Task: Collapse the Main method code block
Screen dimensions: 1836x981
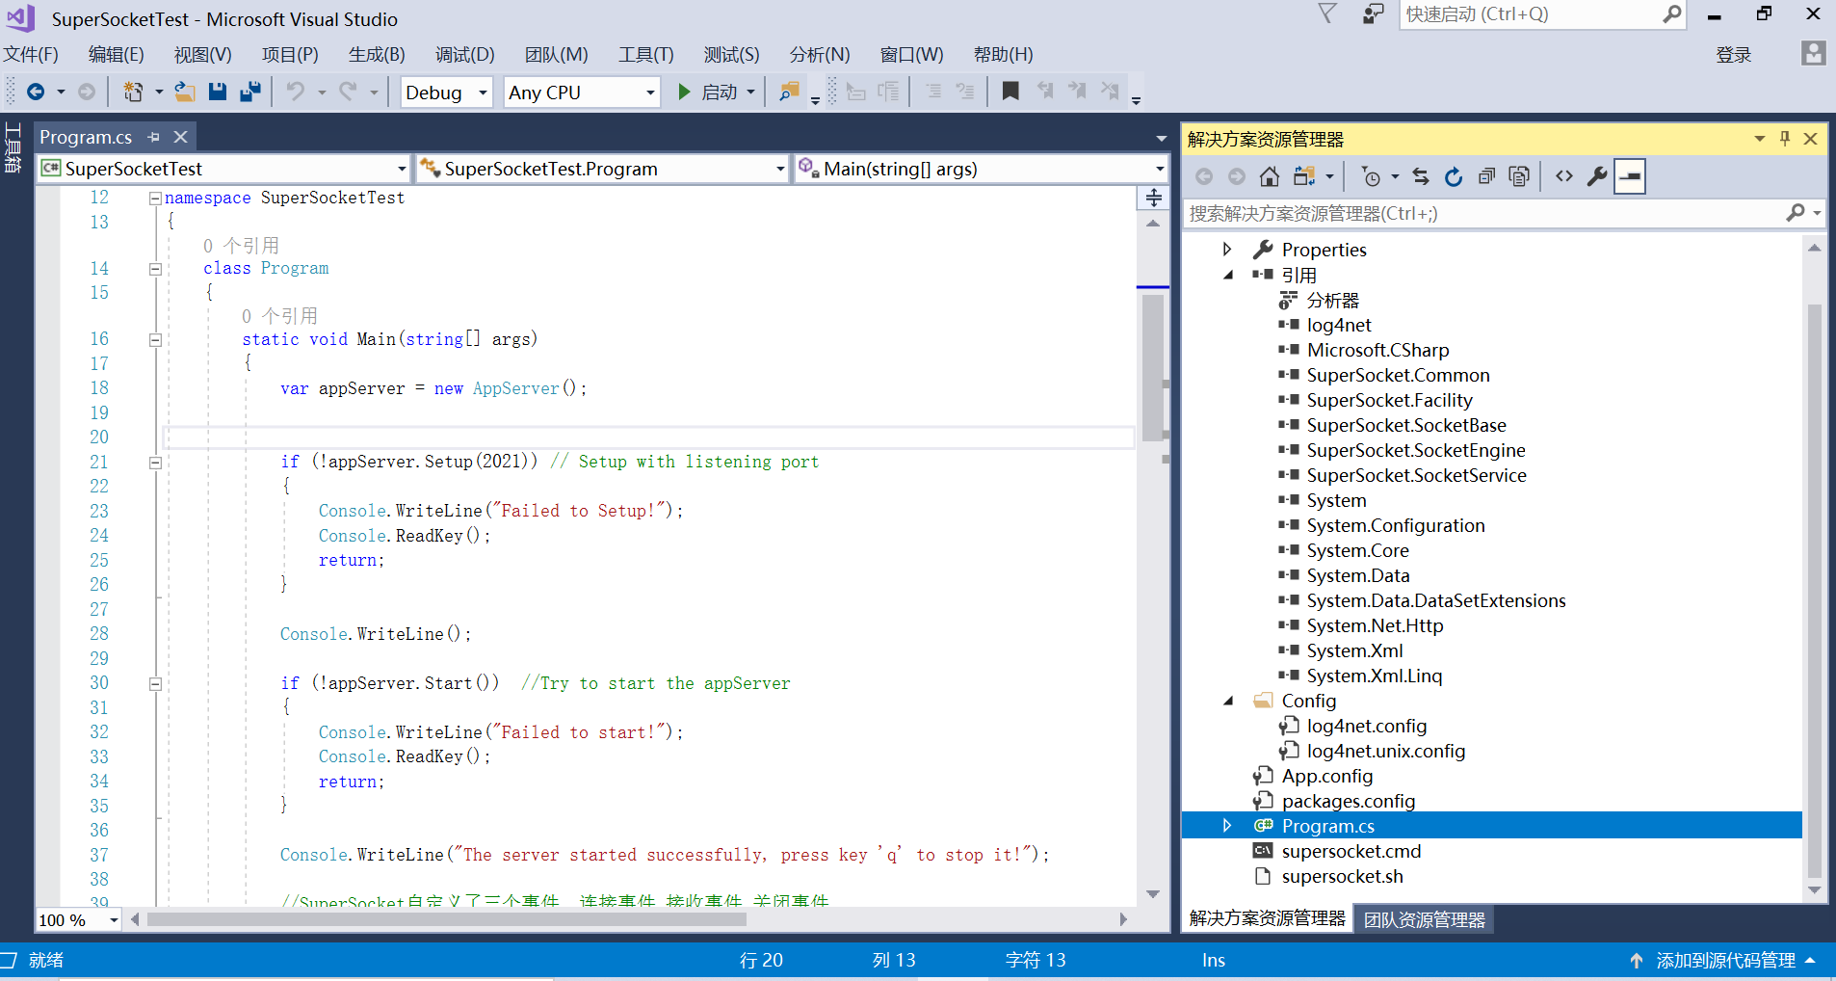Action: point(155,339)
